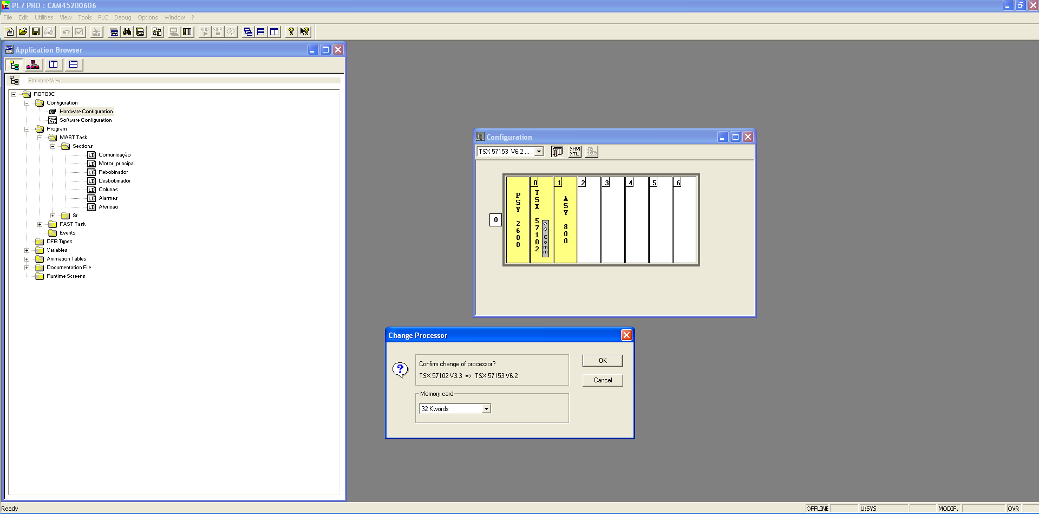Click the Connect computer toolbar icon
The width and height of the screenshot is (1039, 514).
pos(174,31)
